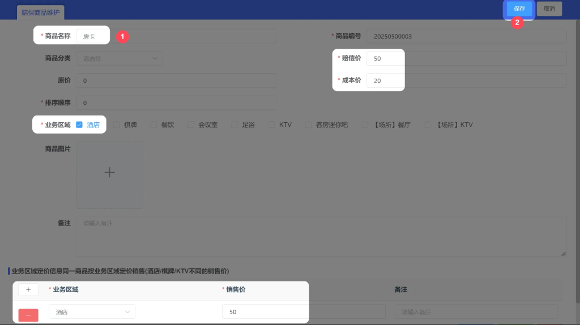Remove the 酒店 pricing row with minus button

point(28,315)
